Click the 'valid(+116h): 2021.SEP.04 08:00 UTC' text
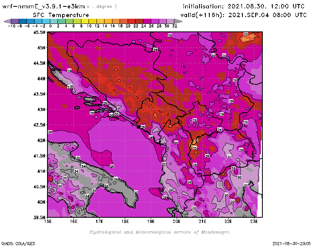The image size is (319, 246). 244,15
